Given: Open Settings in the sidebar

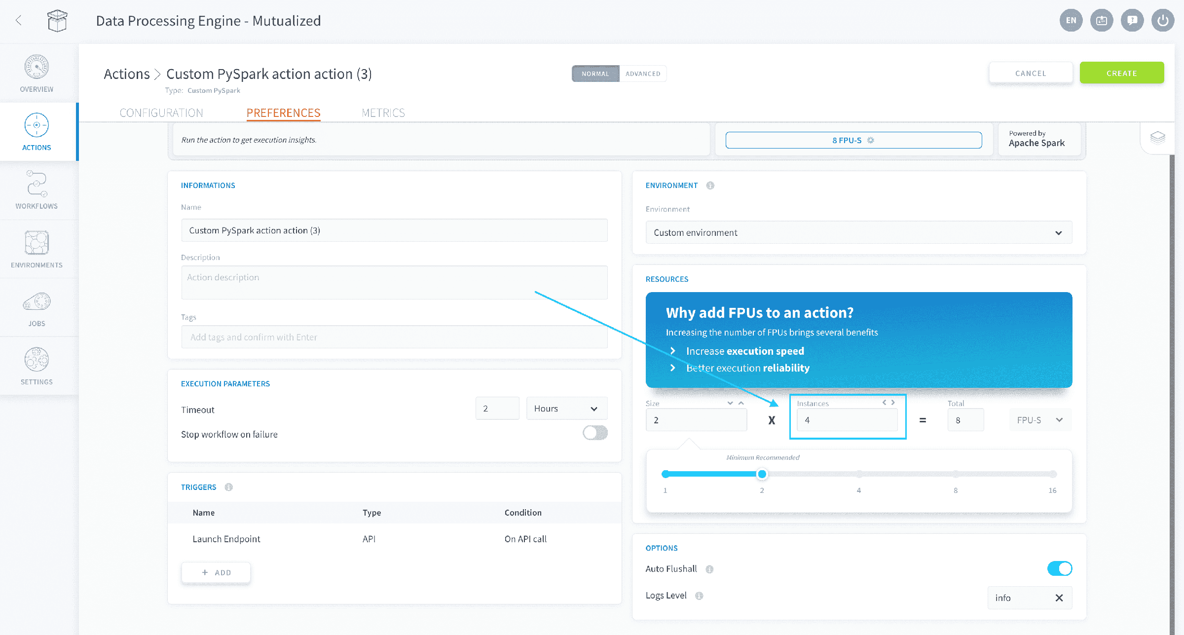Looking at the screenshot, I should coord(37,366).
